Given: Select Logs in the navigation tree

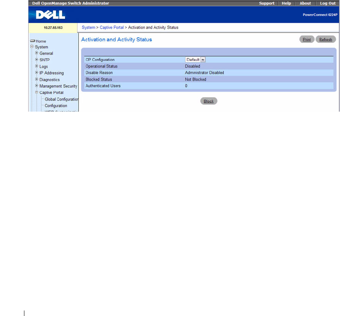Looking at the screenshot, I should pyautogui.click(x=44, y=66).
